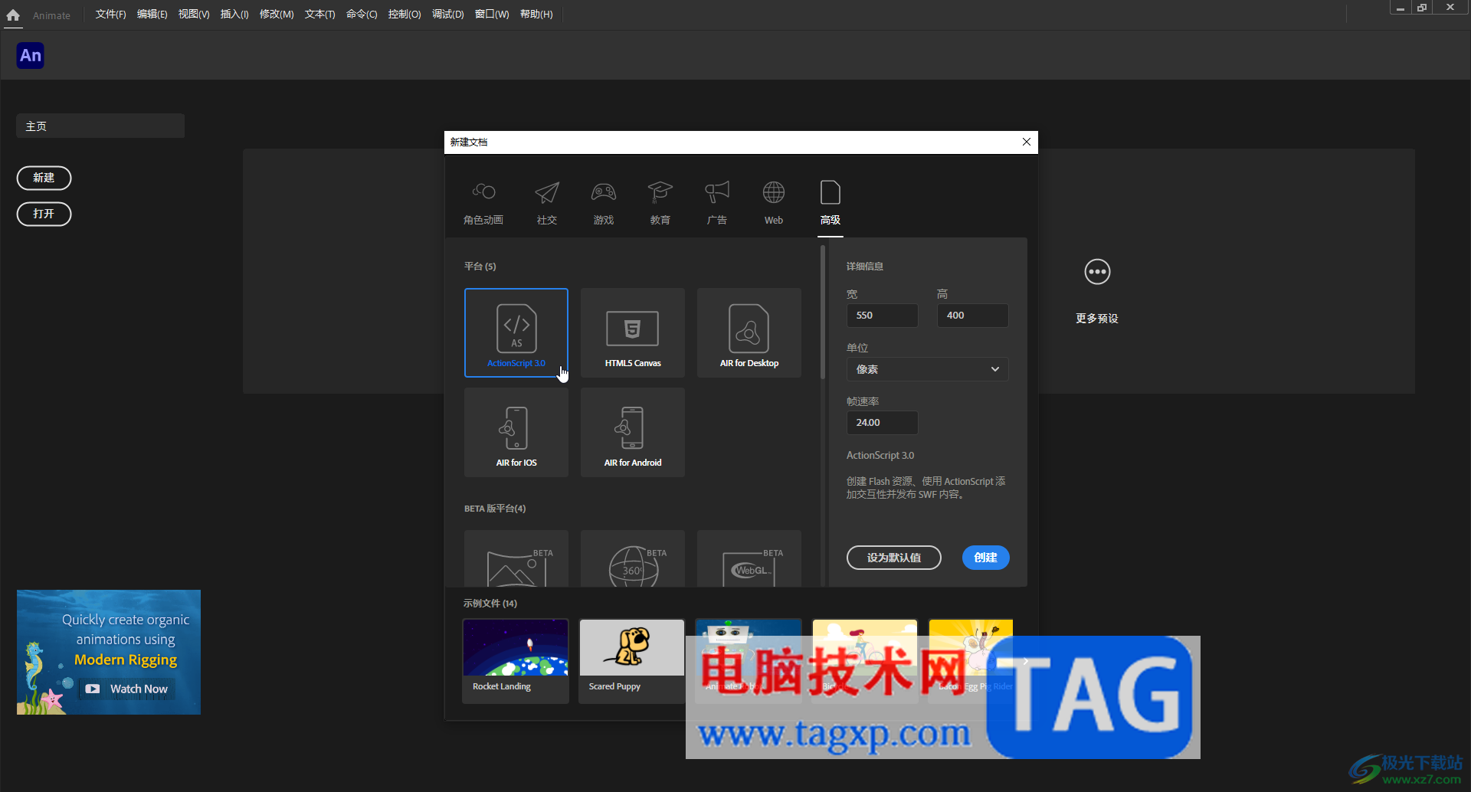
Task: Click the height field showing 400
Action: pyautogui.click(x=972, y=316)
